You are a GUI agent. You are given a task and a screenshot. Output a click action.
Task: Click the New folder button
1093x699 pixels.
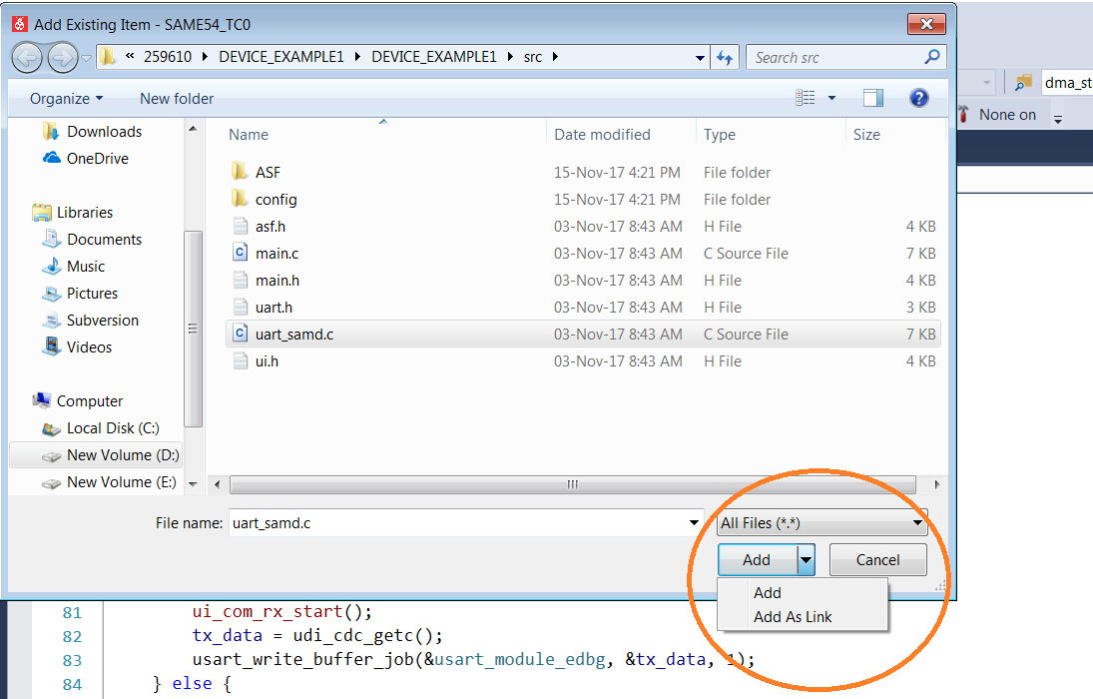tap(177, 99)
